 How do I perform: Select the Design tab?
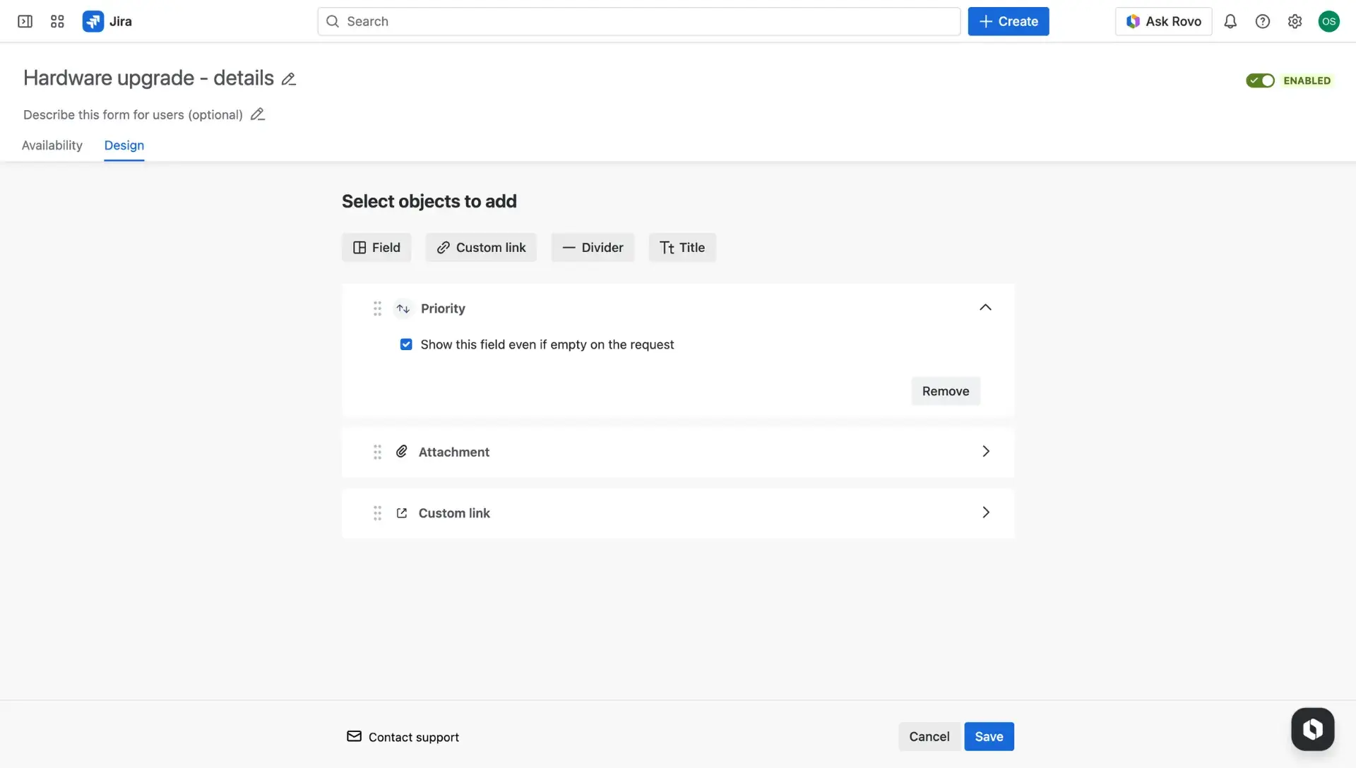tap(124, 145)
